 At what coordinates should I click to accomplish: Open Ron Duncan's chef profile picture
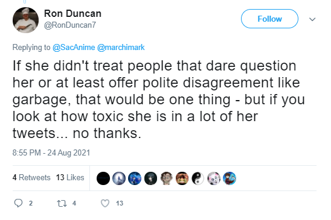(25, 20)
